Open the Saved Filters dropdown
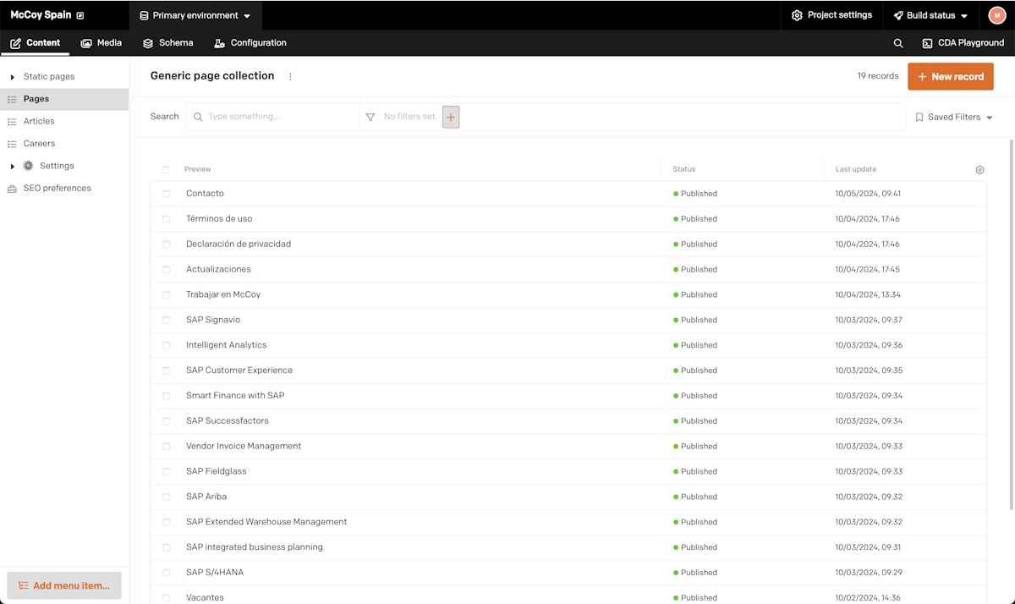This screenshot has width=1015, height=604. tap(953, 118)
